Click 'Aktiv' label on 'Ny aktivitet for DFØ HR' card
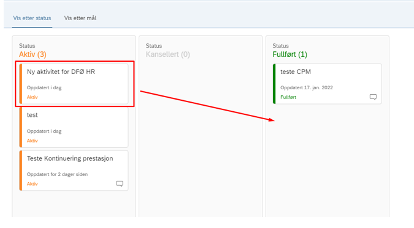Image resolution: width=414 pixels, height=228 pixels. (33, 97)
